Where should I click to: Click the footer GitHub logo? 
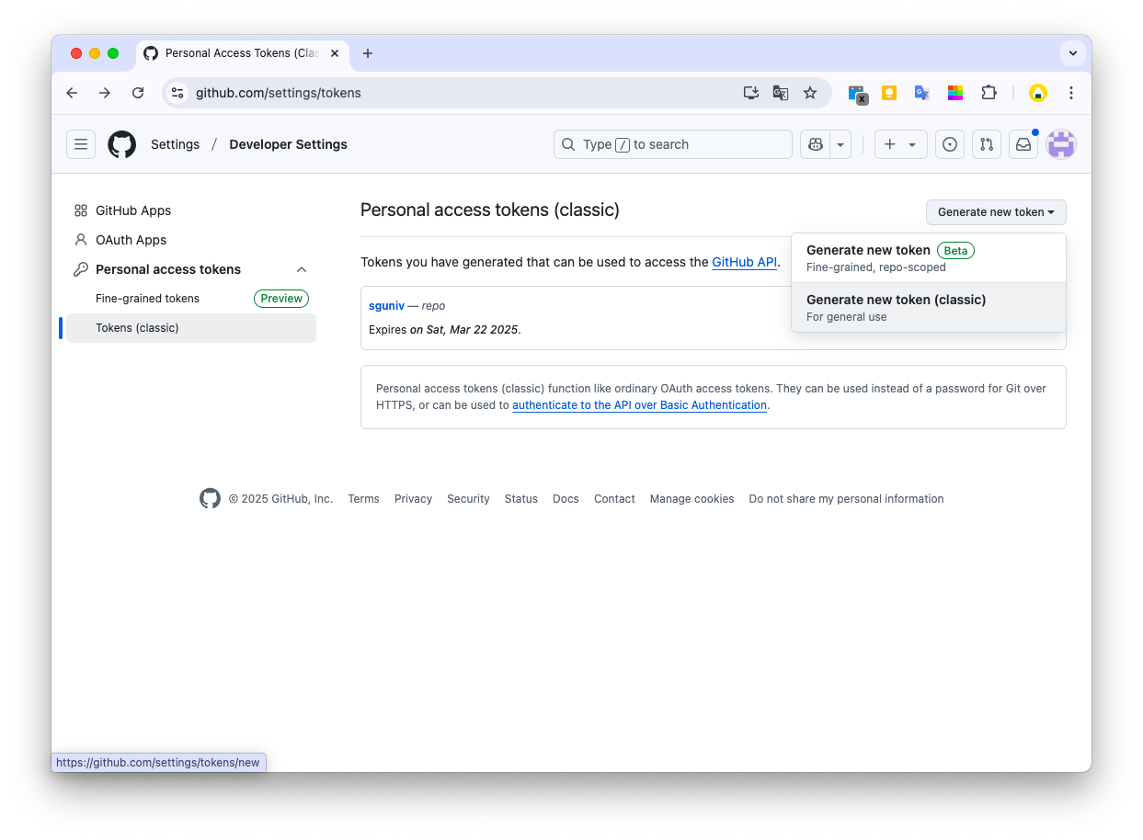[210, 498]
